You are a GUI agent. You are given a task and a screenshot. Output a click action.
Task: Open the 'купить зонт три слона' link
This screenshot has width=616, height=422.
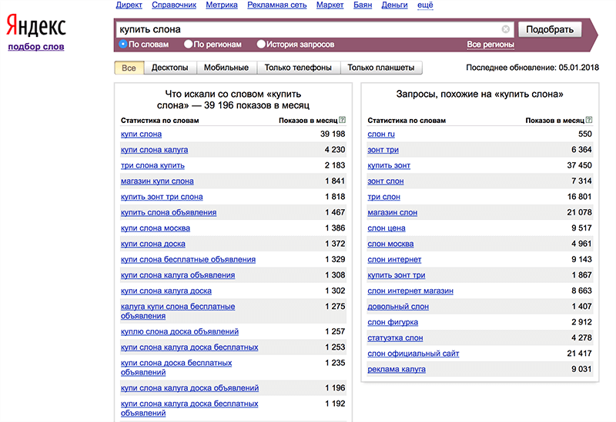pos(162,197)
